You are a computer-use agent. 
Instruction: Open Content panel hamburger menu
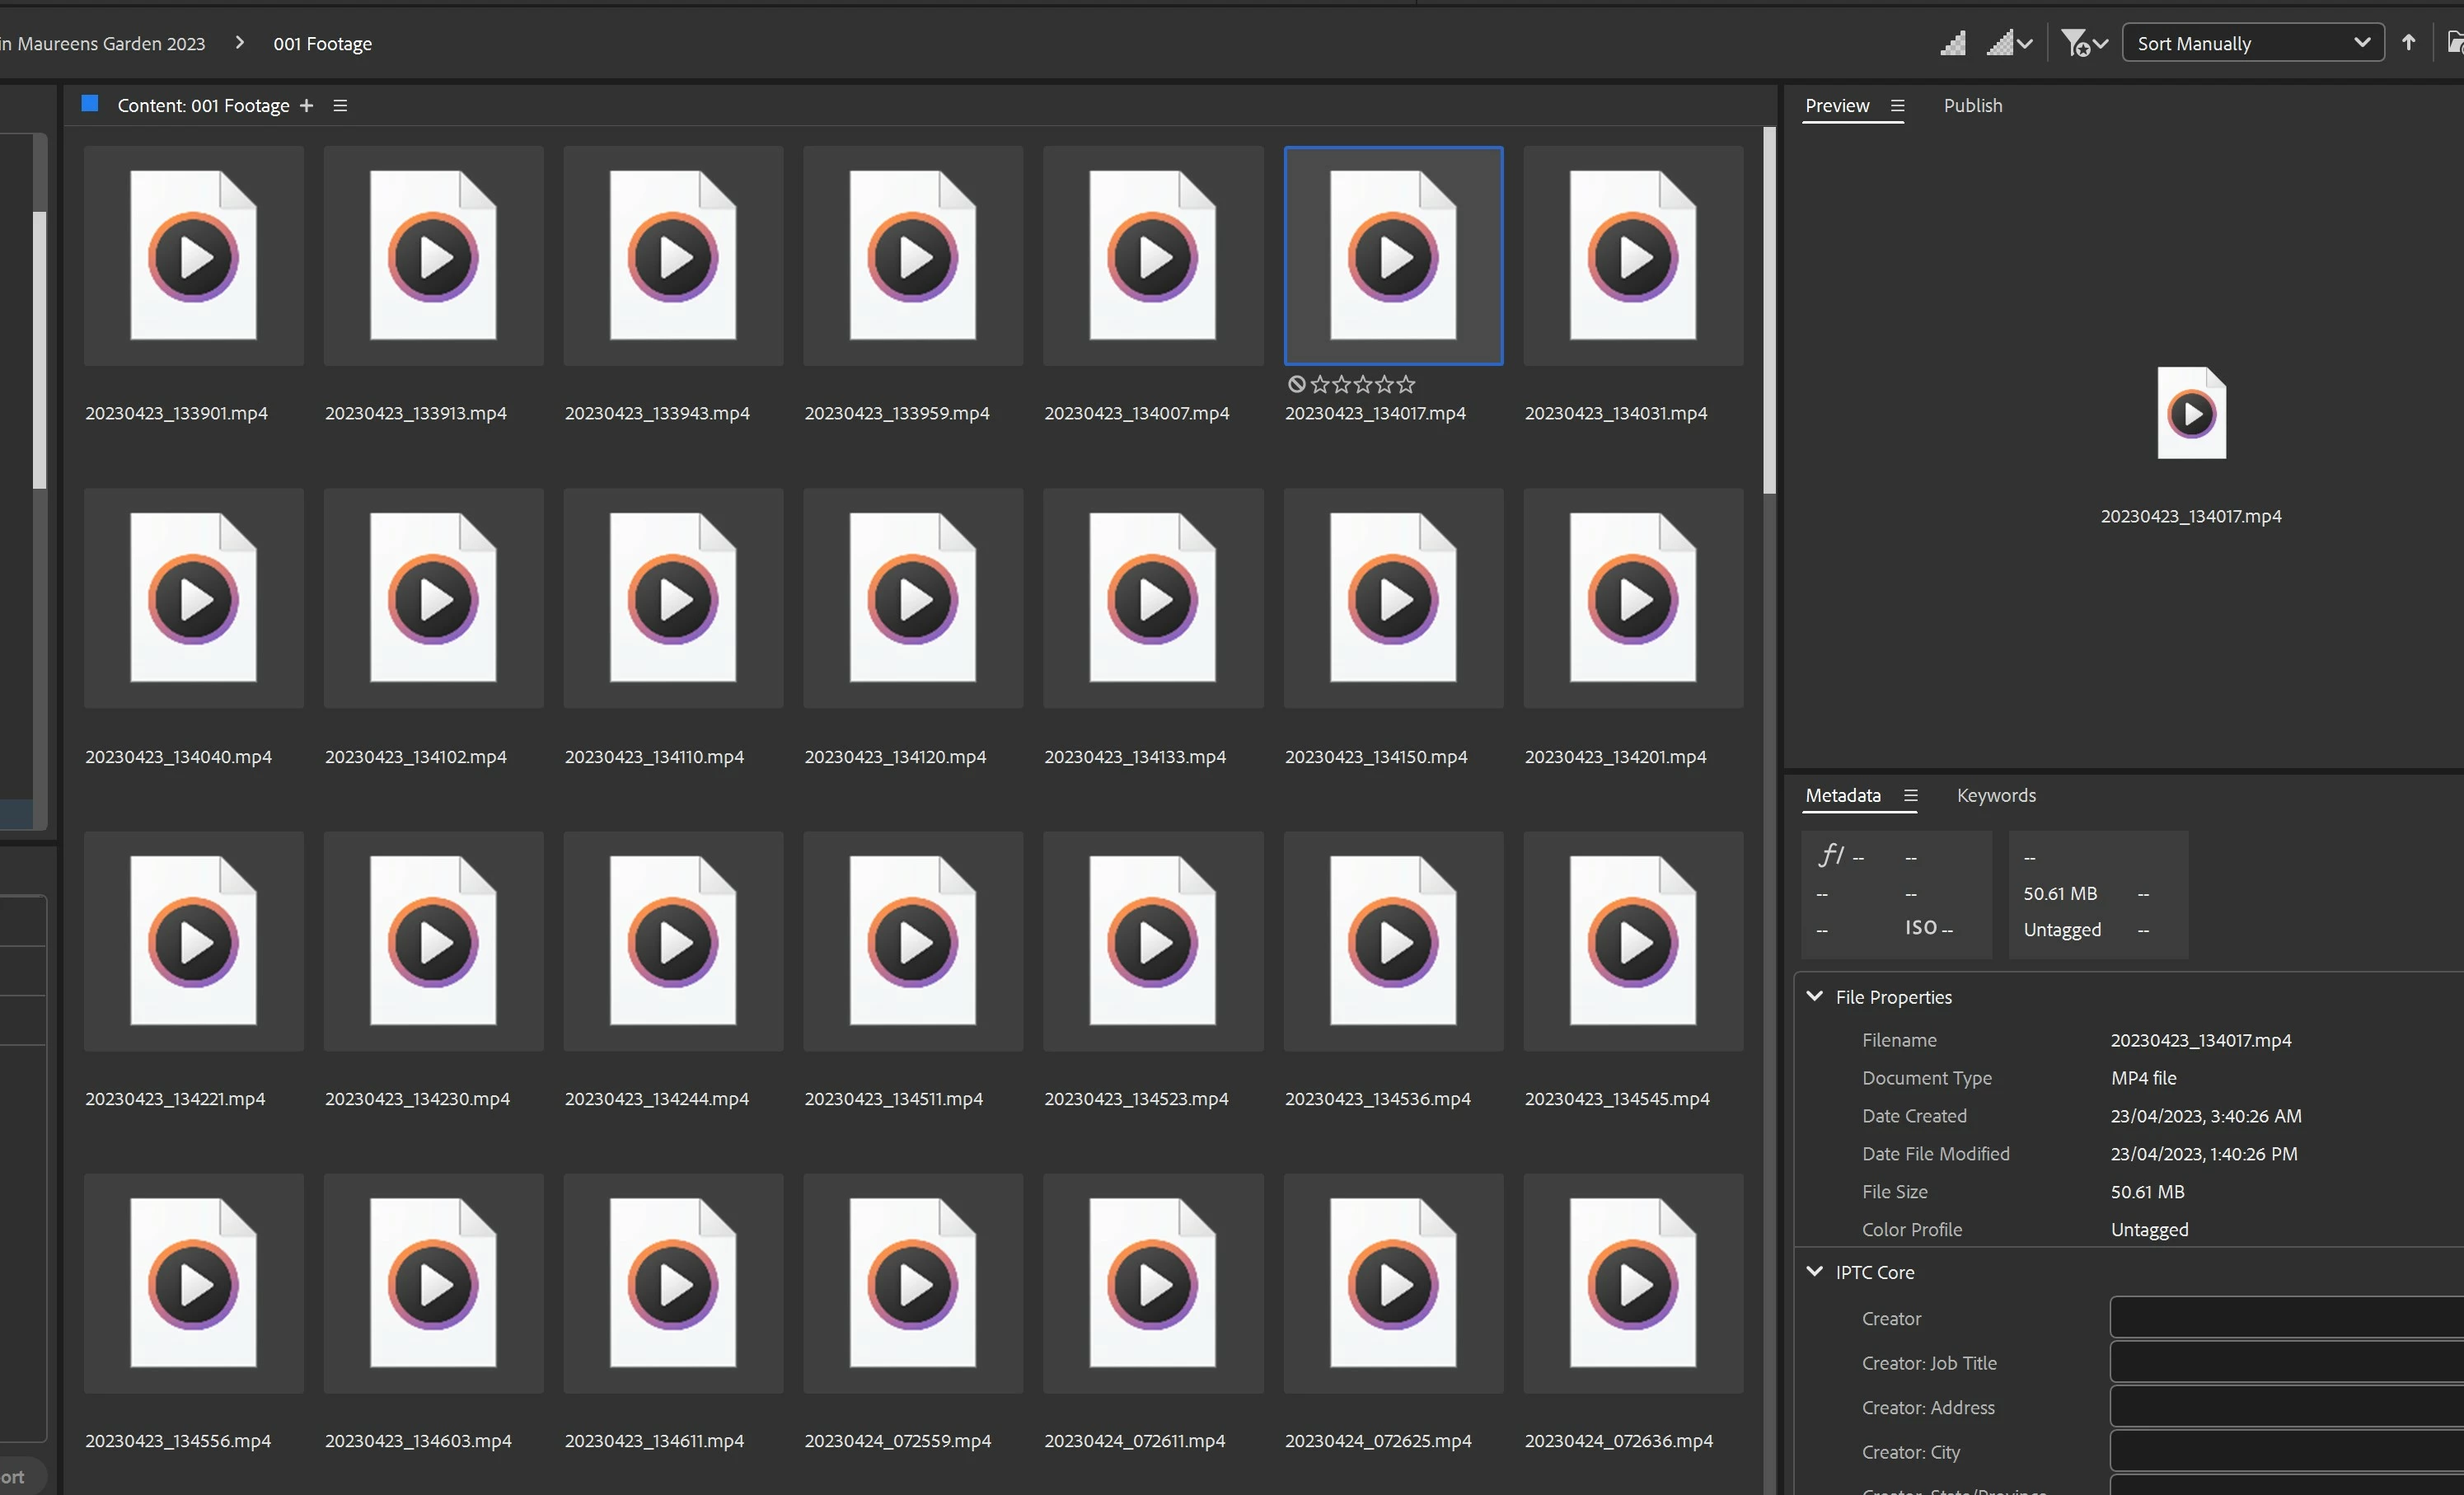pyautogui.click(x=340, y=105)
